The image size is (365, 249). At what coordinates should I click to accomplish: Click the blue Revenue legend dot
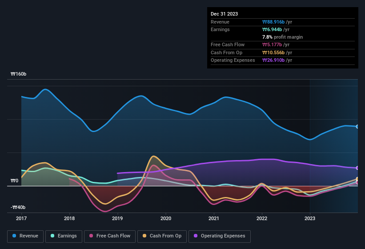(15, 236)
